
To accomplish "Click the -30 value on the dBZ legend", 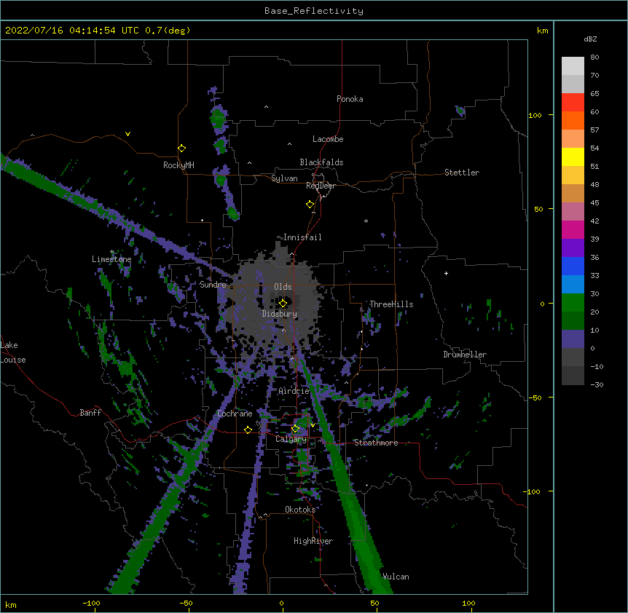I will tap(597, 385).
